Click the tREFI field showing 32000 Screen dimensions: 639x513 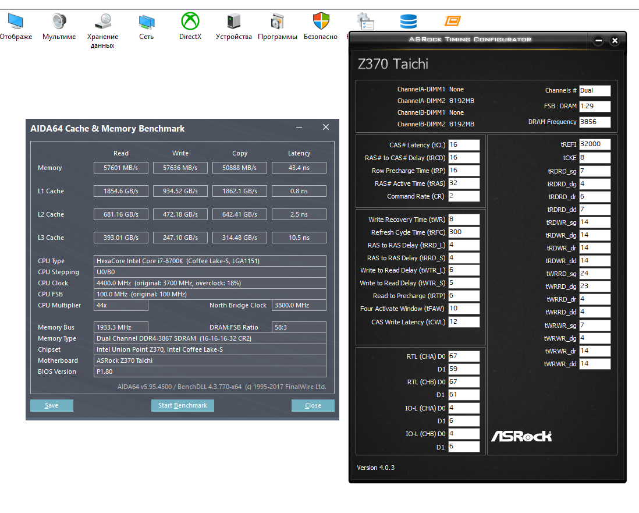(595, 144)
